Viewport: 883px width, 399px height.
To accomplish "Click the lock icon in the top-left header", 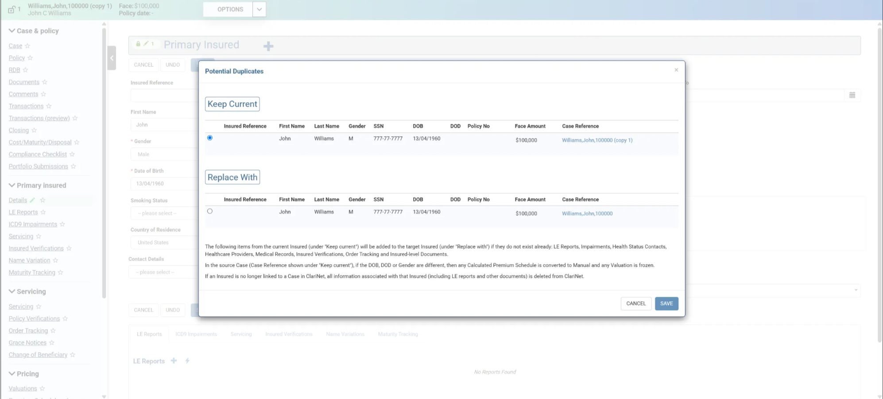I will pyautogui.click(x=12, y=9).
